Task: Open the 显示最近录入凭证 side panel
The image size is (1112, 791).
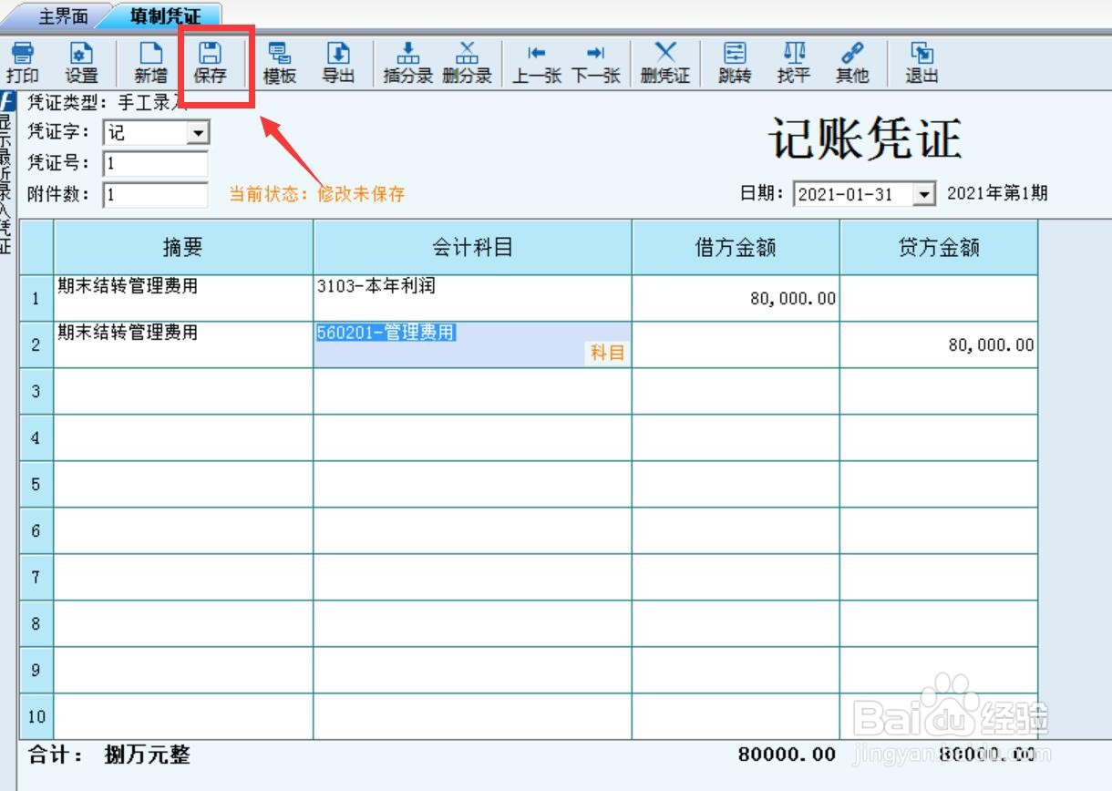Action: pos(8,173)
